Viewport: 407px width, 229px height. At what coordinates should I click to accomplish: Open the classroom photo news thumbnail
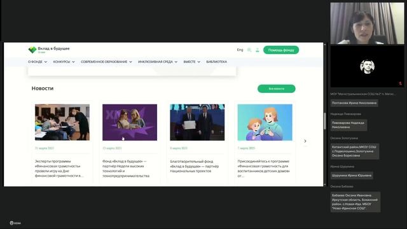pos(62,122)
